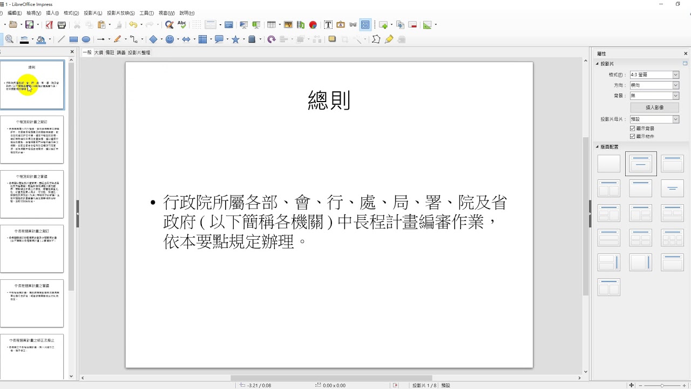Pick the diamond basic shapes tool
Image resolution: width=691 pixels, height=389 pixels.
tap(153, 39)
